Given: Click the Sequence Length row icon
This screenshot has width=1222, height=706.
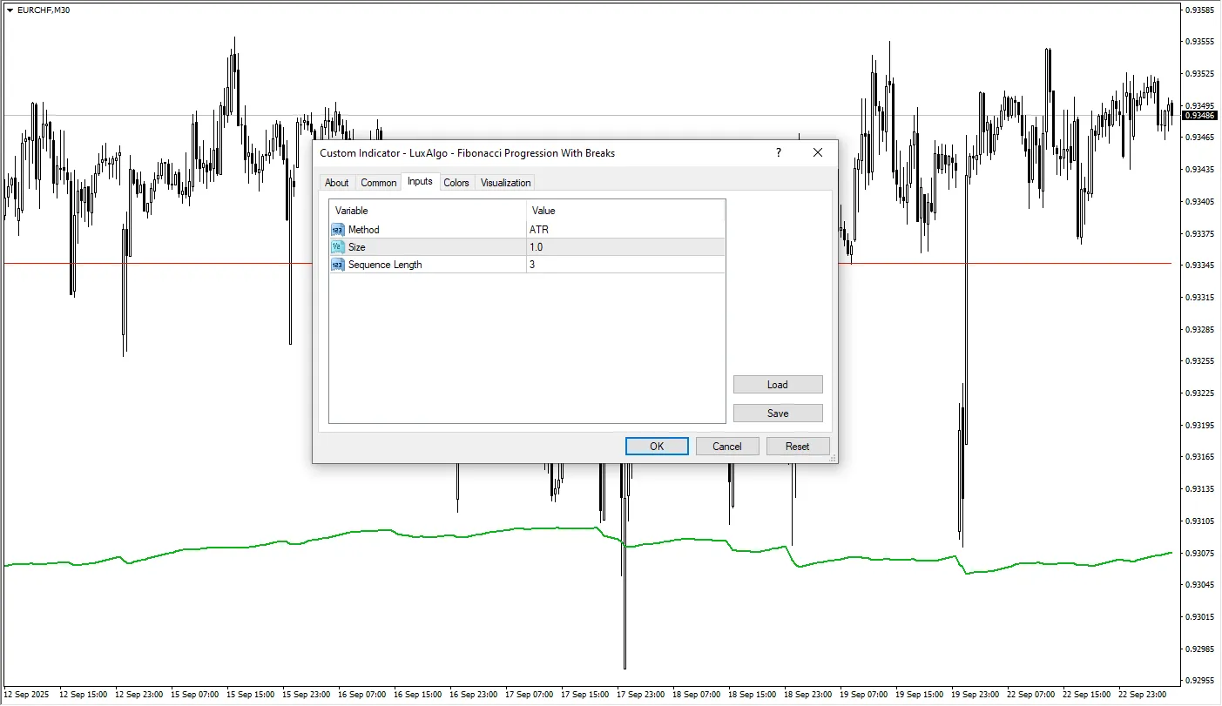Looking at the screenshot, I should [x=338, y=265].
